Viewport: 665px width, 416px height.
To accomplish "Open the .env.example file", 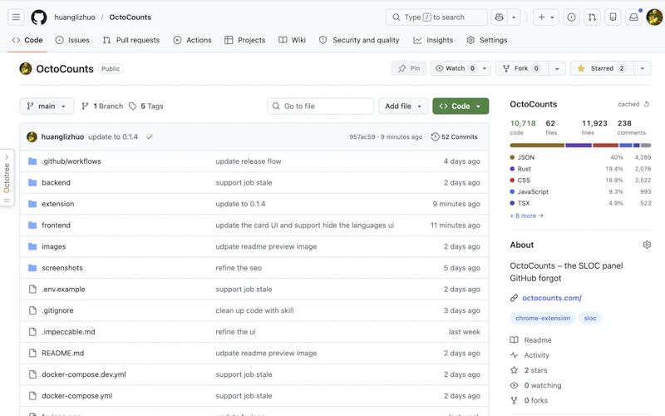I will 63,289.
